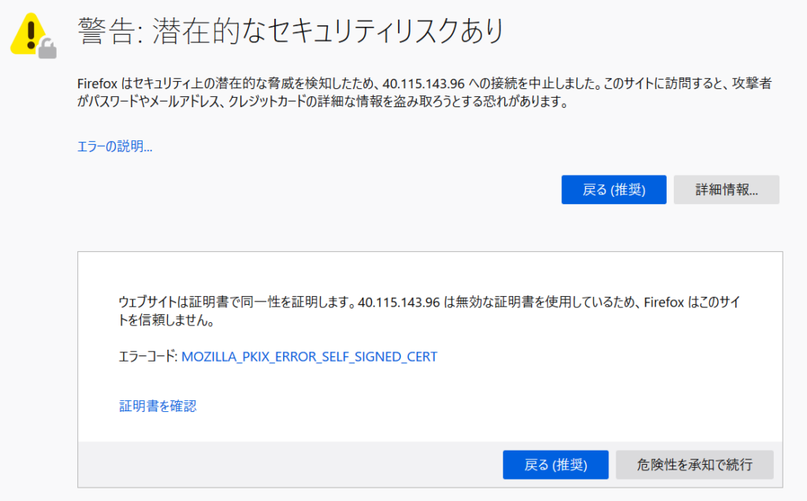
Task: Click the 警告: 潜在的なセキュリティリスクあり heading
Action: point(291,32)
